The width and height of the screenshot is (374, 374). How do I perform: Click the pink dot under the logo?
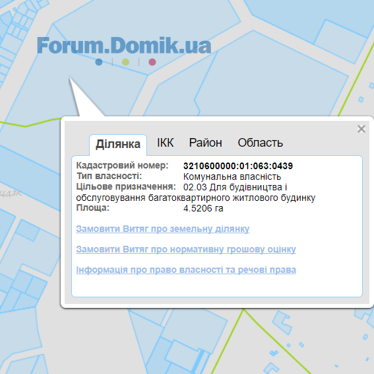pyautogui.click(x=152, y=62)
